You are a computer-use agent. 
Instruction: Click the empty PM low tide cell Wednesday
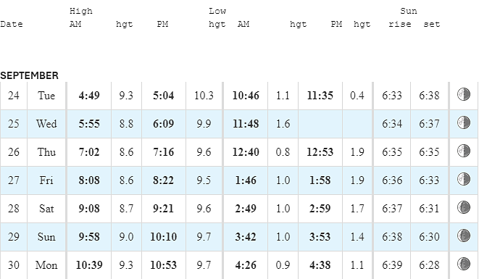(320, 124)
